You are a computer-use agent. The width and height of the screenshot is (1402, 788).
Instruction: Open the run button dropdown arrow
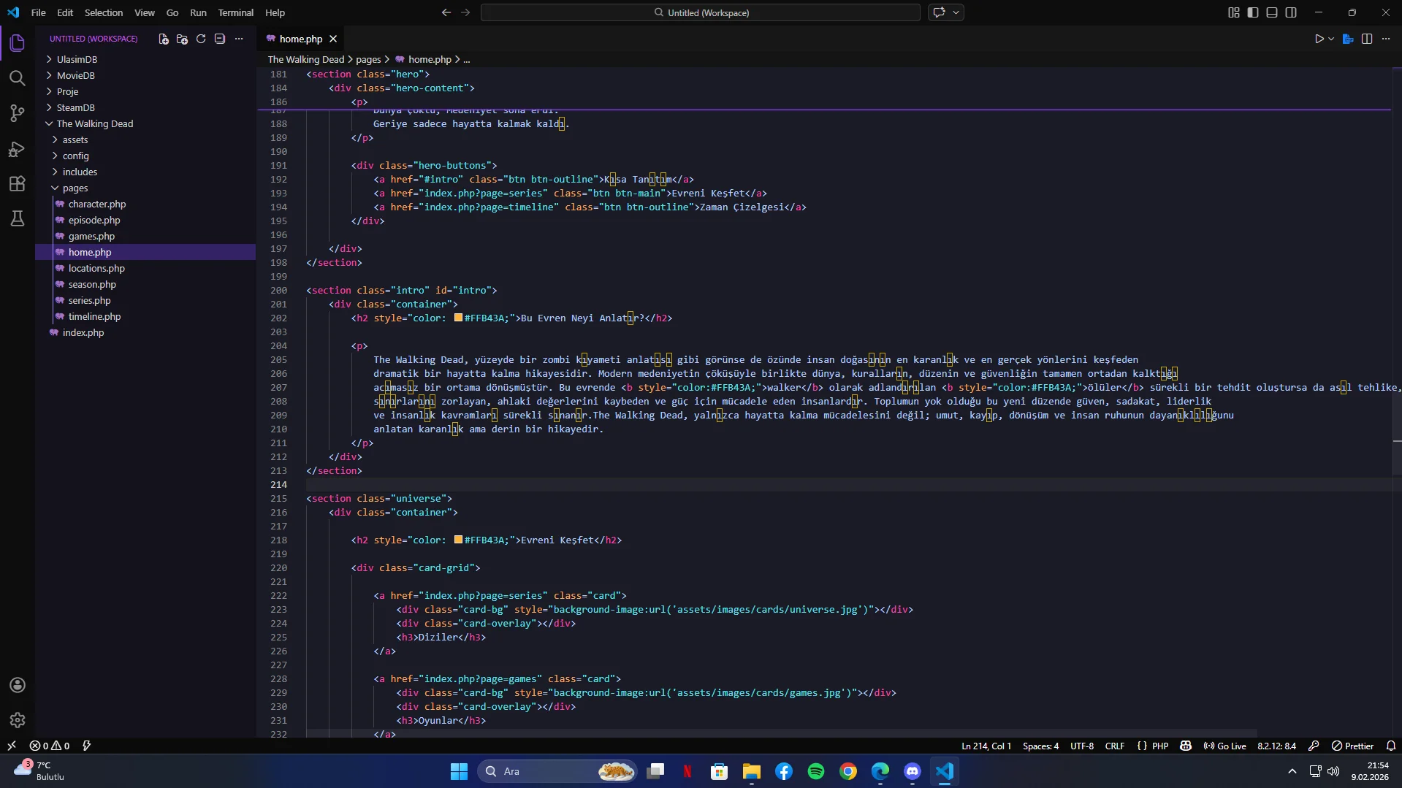click(x=1331, y=39)
